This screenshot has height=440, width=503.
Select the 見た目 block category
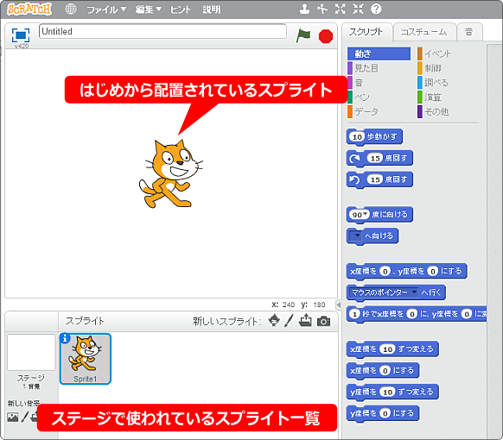tap(366, 68)
